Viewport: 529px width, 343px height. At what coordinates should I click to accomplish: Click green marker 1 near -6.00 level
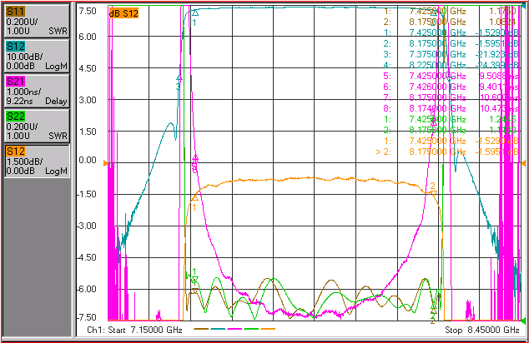(194, 279)
